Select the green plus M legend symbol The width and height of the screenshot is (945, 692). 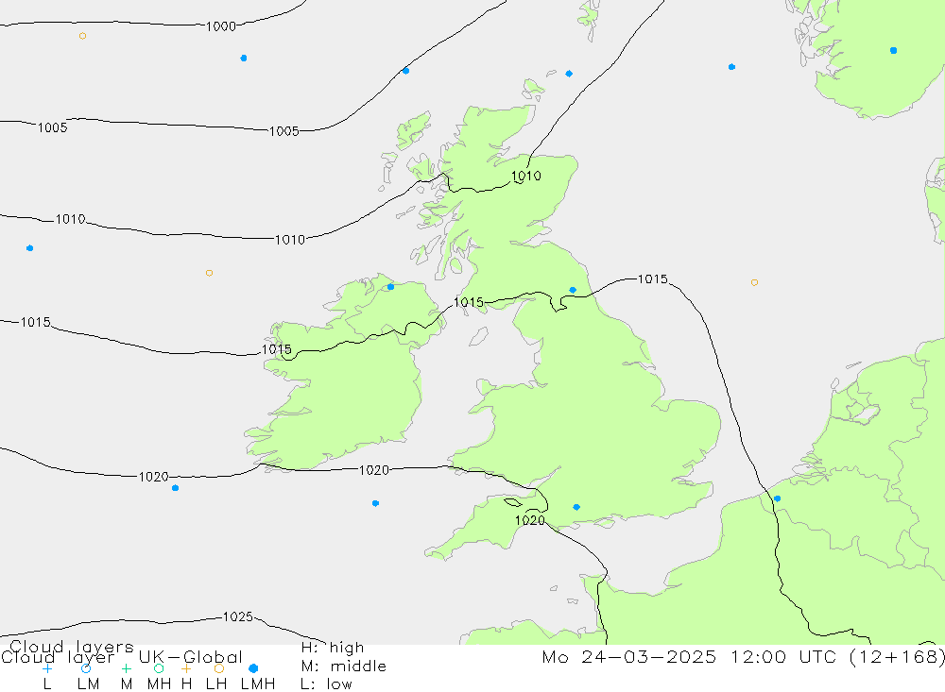coord(126,668)
